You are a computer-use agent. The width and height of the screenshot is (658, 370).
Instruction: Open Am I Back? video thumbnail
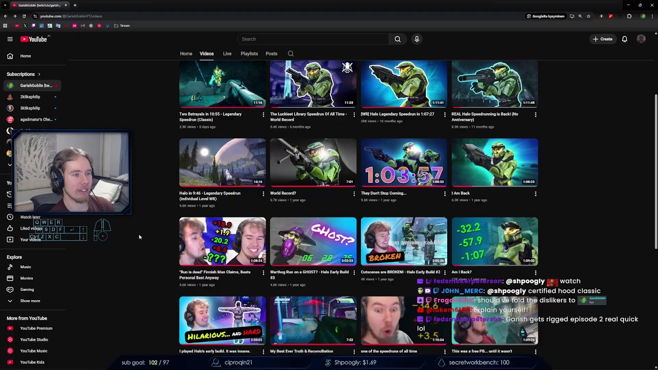[x=495, y=242]
